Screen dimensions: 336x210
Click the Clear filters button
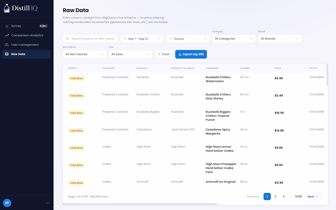pos(164,54)
